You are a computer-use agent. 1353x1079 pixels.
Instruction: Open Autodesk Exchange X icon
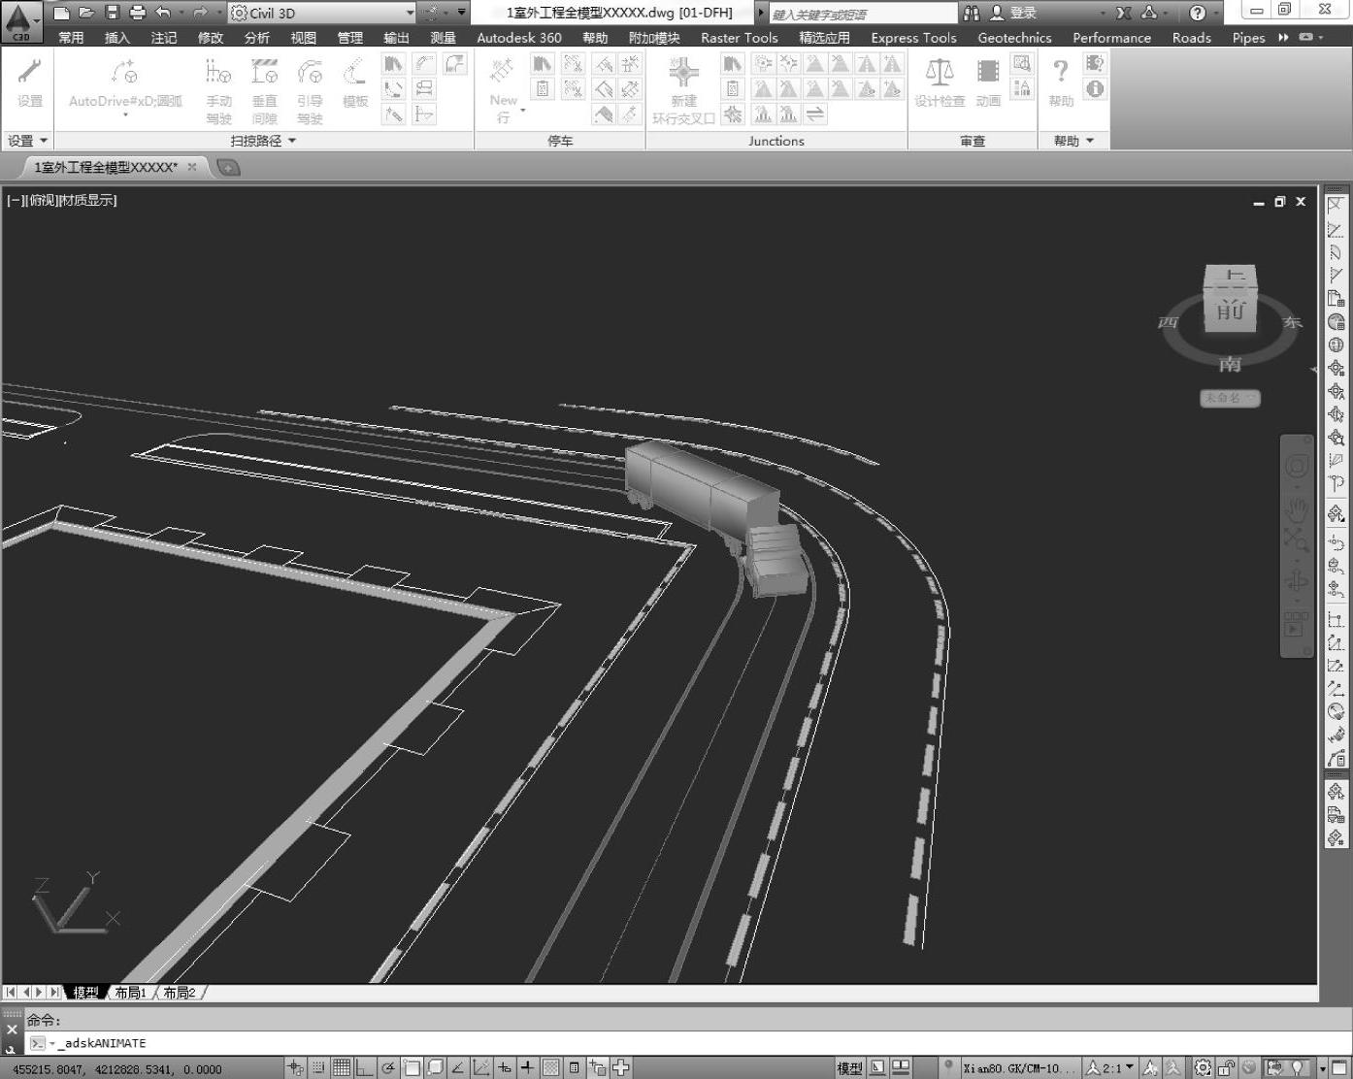click(1123, 13)
